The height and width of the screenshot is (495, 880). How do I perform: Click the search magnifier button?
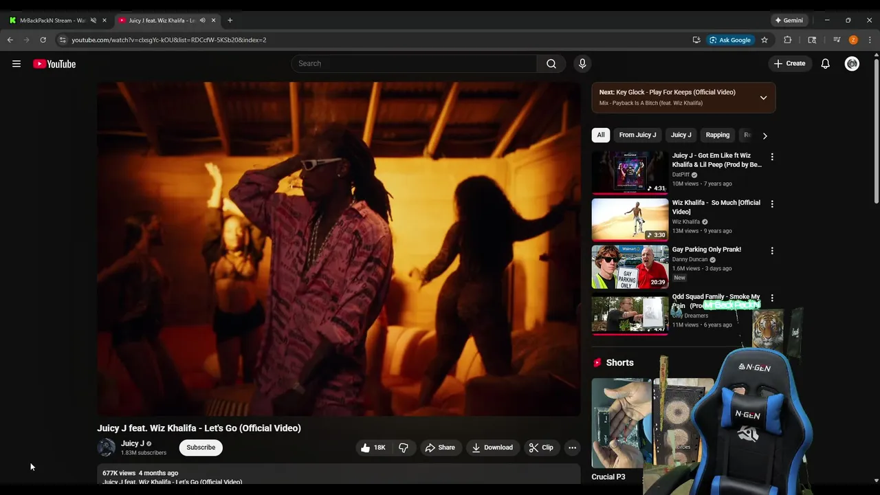(551, 63)
